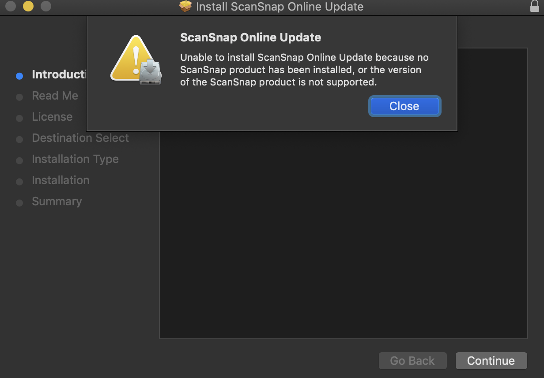Select the Read Me step
The width and height of the screenshot is (544, 378).
[55, 96]
